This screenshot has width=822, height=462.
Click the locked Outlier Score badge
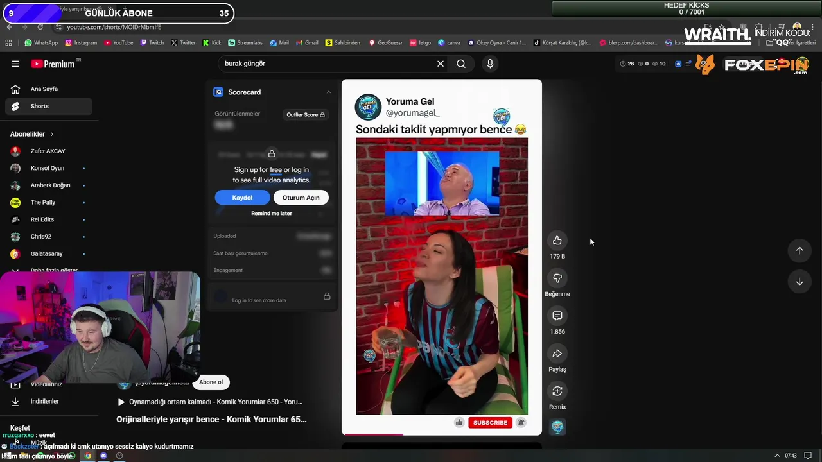306,115
